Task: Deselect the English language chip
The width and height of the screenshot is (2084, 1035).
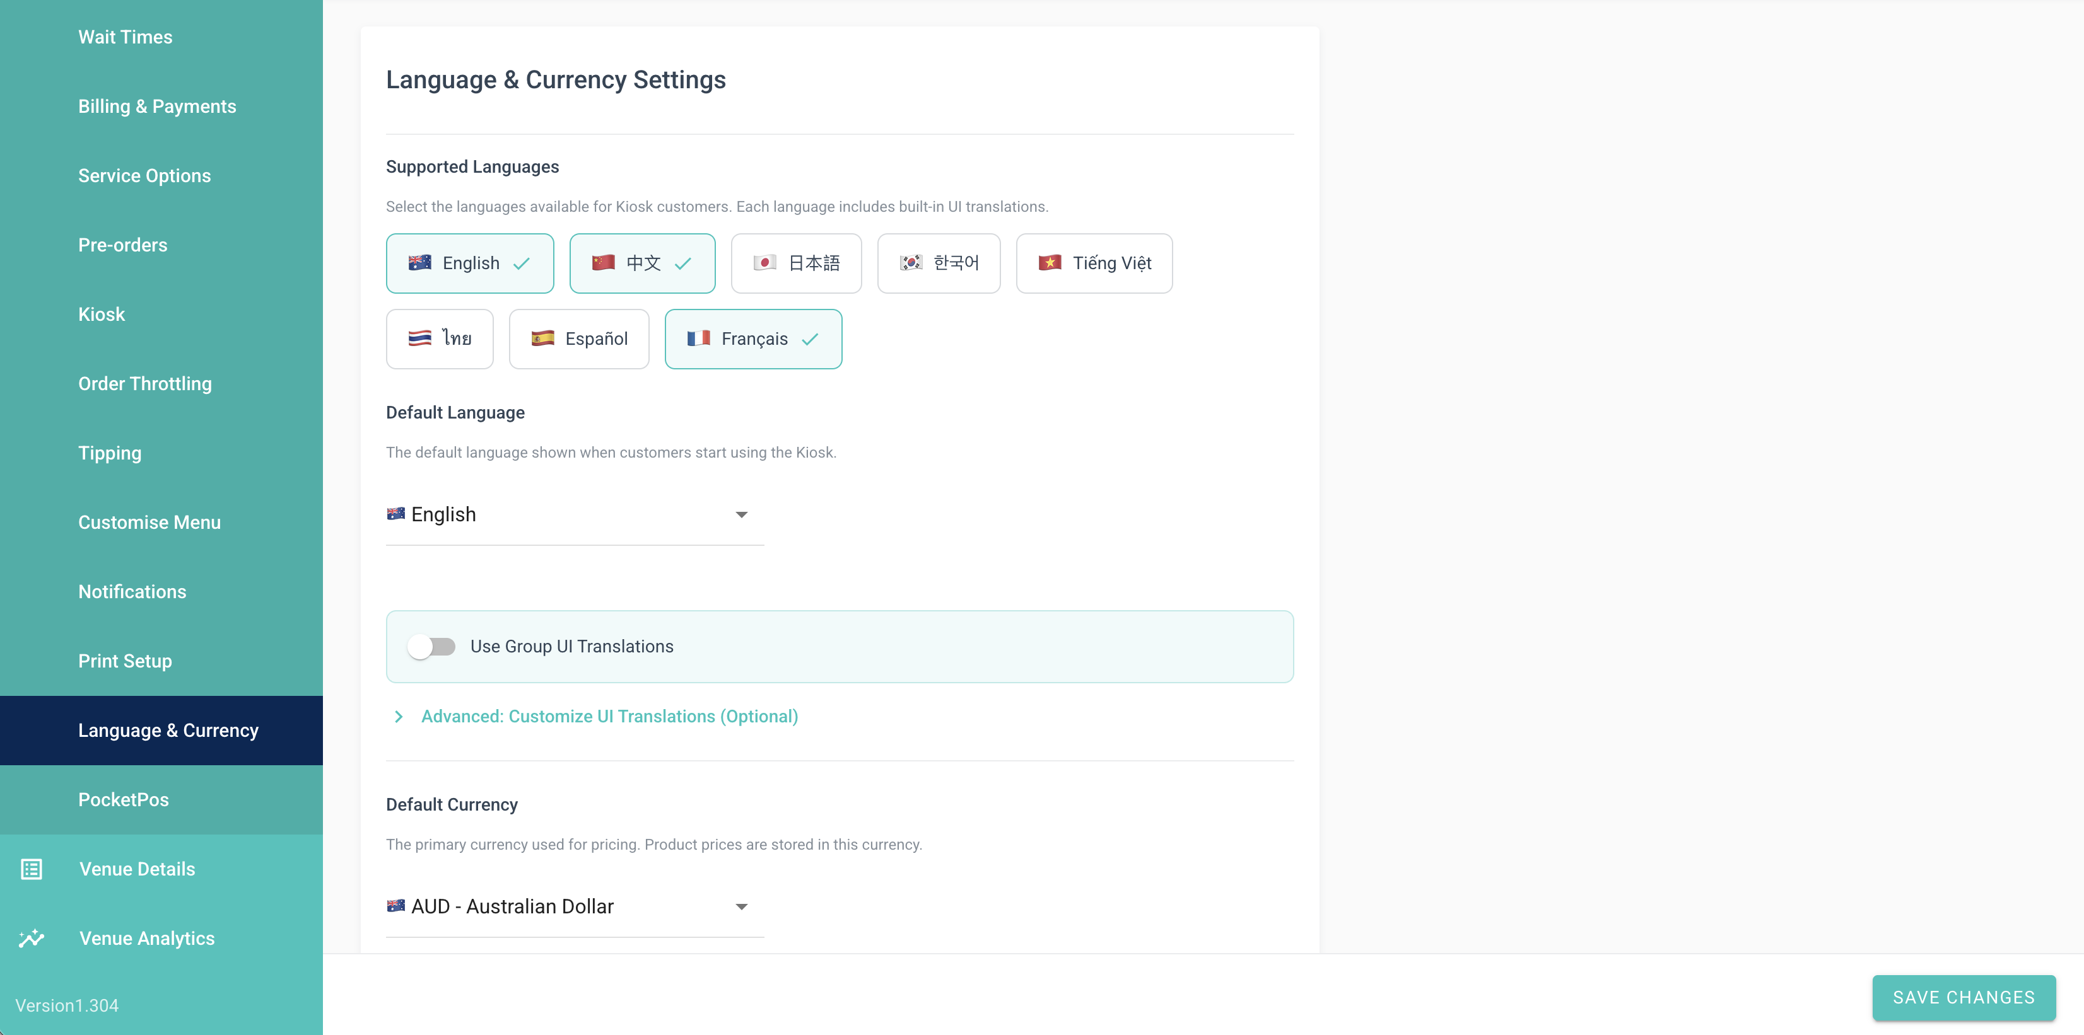Action: [469, 263]
